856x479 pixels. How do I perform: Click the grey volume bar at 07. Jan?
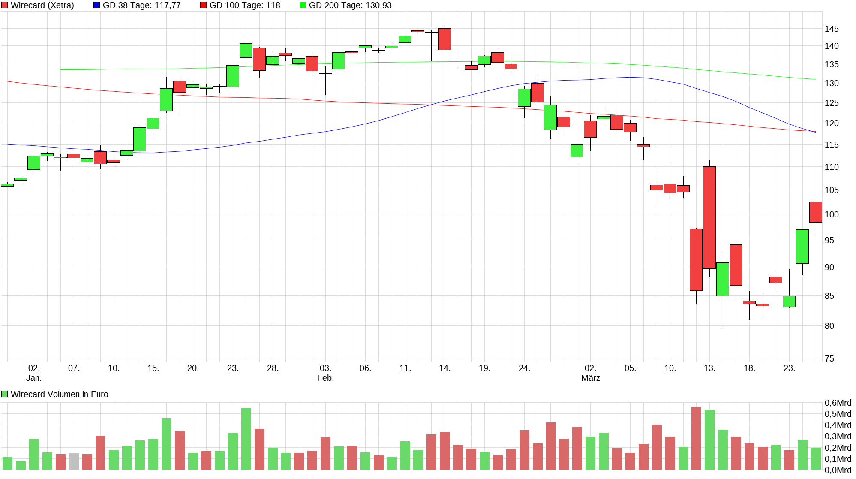click(x=74, y=461)
